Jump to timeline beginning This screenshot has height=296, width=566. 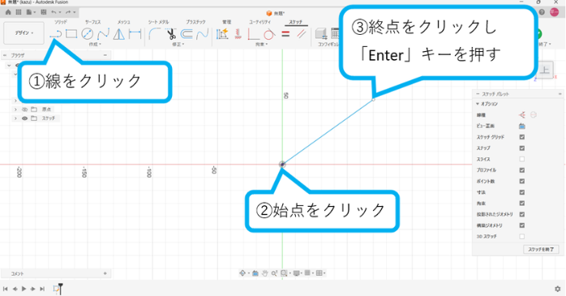pos(6,289)
